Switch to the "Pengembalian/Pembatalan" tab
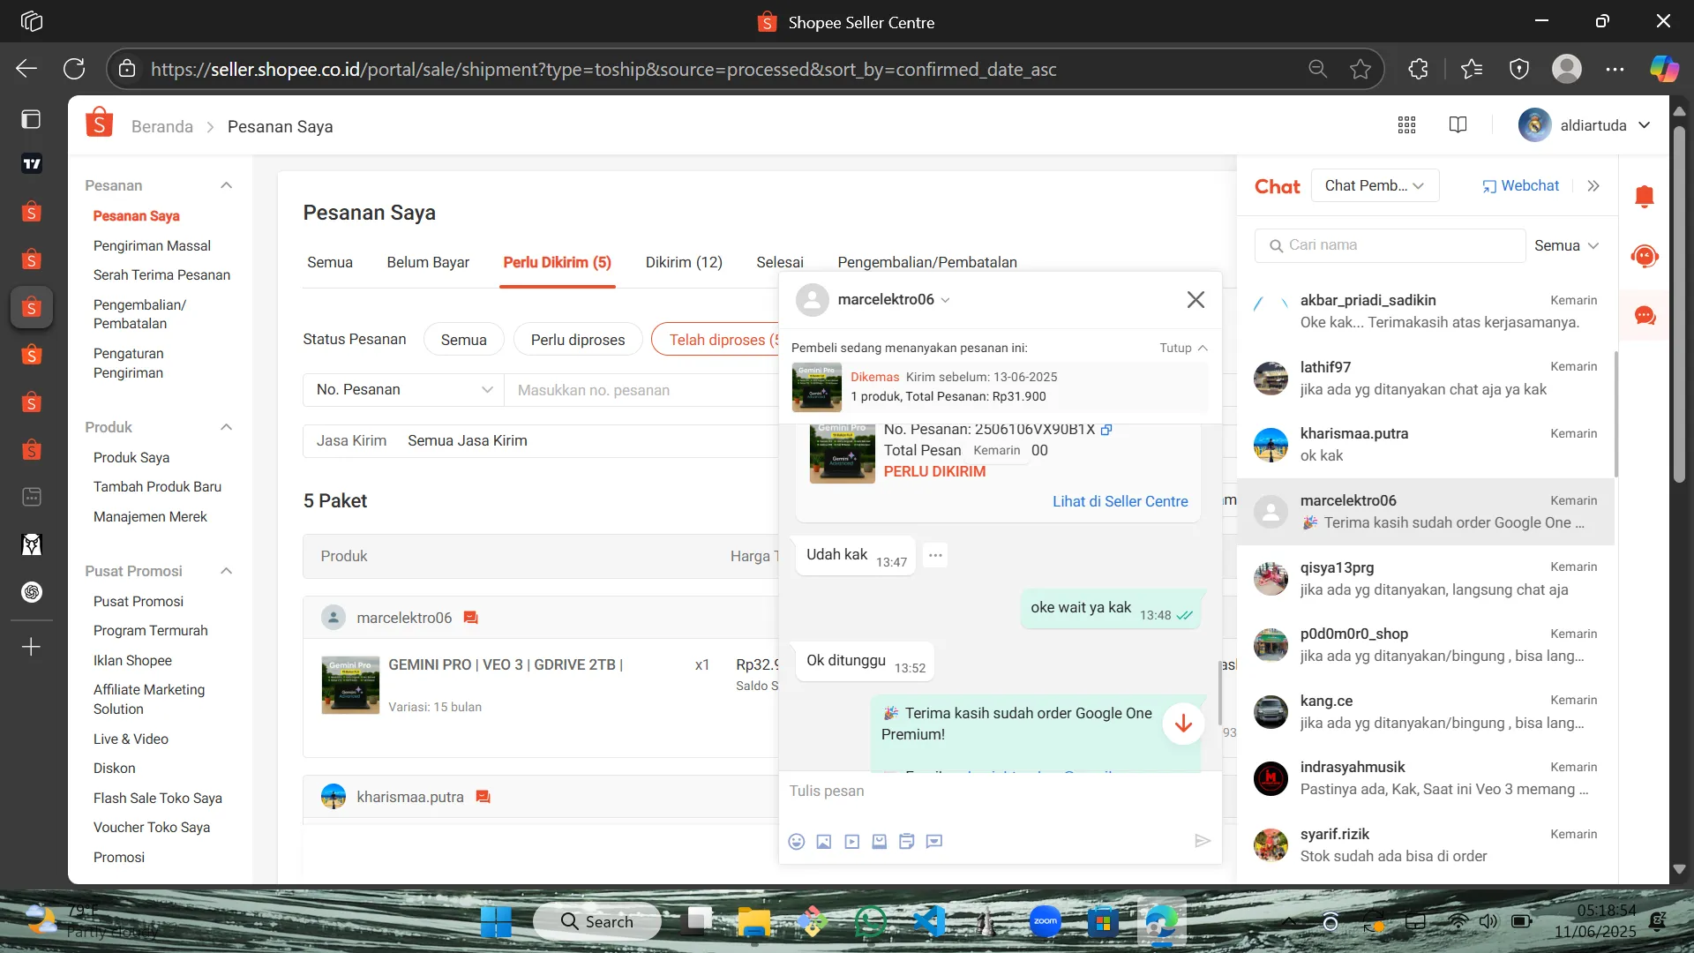 click(927, 262)
